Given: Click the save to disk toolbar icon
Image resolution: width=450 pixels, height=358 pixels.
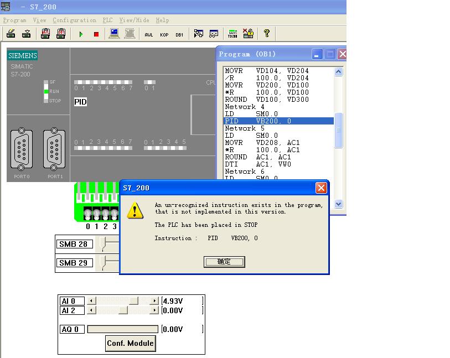Looking at the screenshot, I should click(x=27, y=34).
